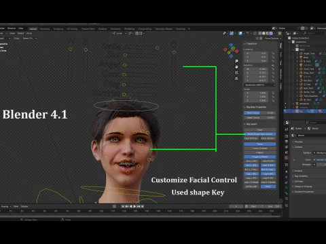
Task: Collapse the Rig Layers panel
Action: tap(251, 124)
